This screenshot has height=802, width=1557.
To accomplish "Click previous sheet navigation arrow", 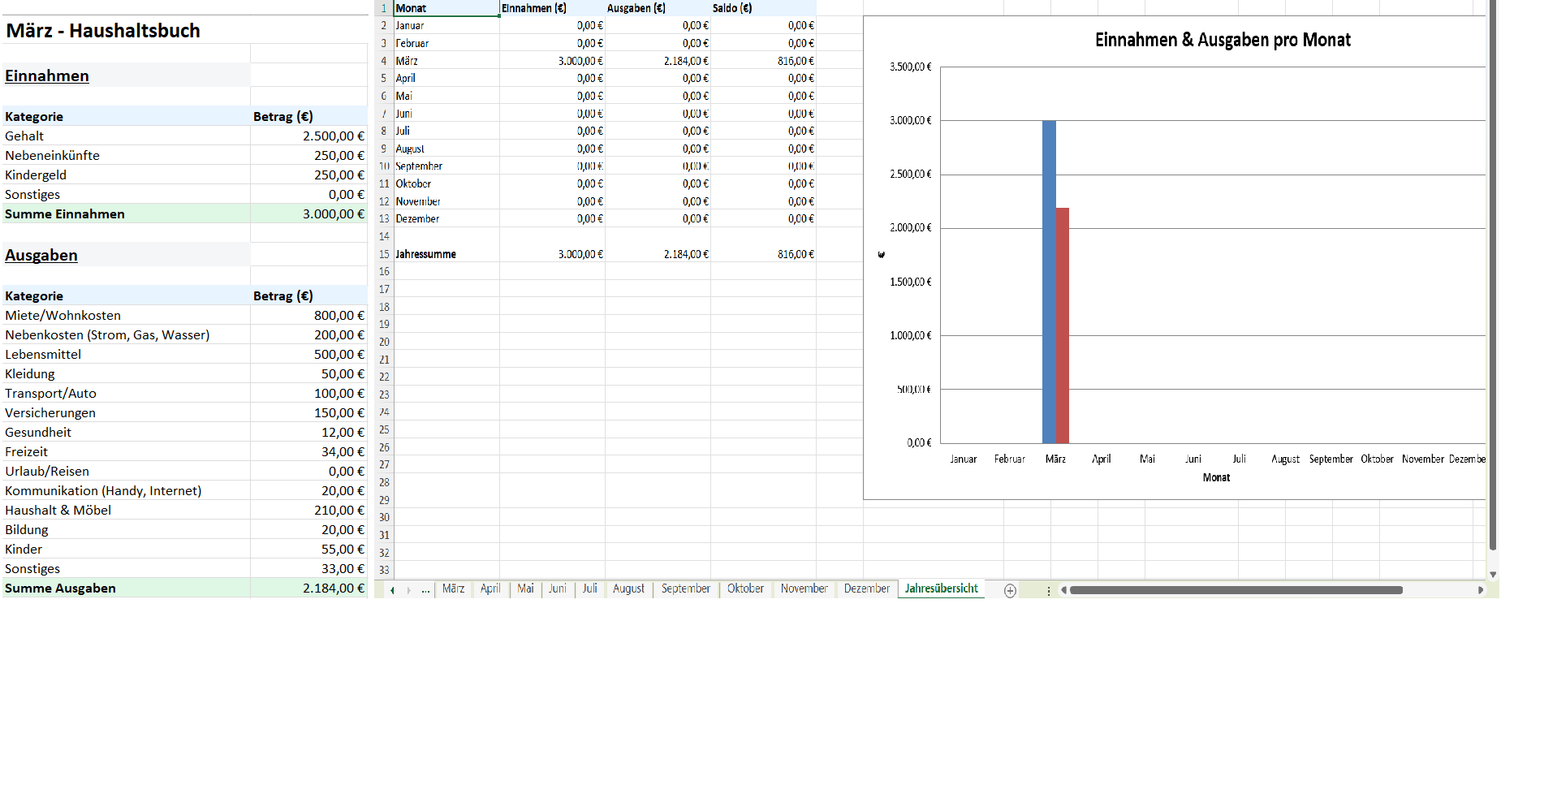I will [393, 590].
